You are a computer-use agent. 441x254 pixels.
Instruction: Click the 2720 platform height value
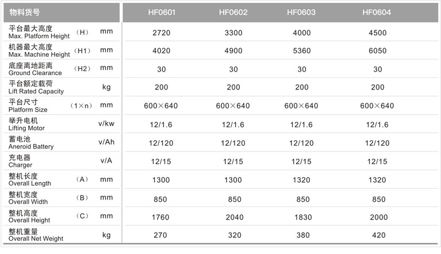tap(162, 33)
